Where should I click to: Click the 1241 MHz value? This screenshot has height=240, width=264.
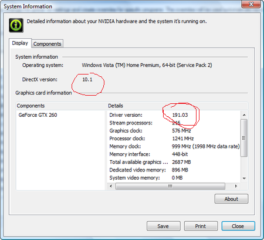pyautogui.click(x=183, y=138)
